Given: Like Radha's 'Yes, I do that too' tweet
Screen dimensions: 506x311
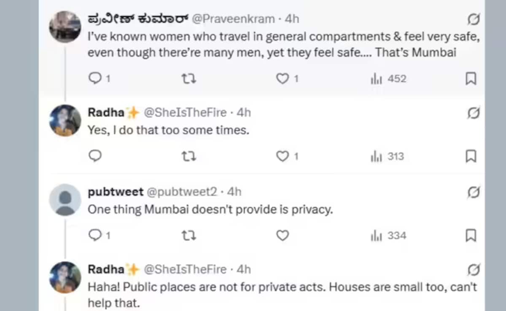Looking at the screenshot, I should [x=282, y=156].
